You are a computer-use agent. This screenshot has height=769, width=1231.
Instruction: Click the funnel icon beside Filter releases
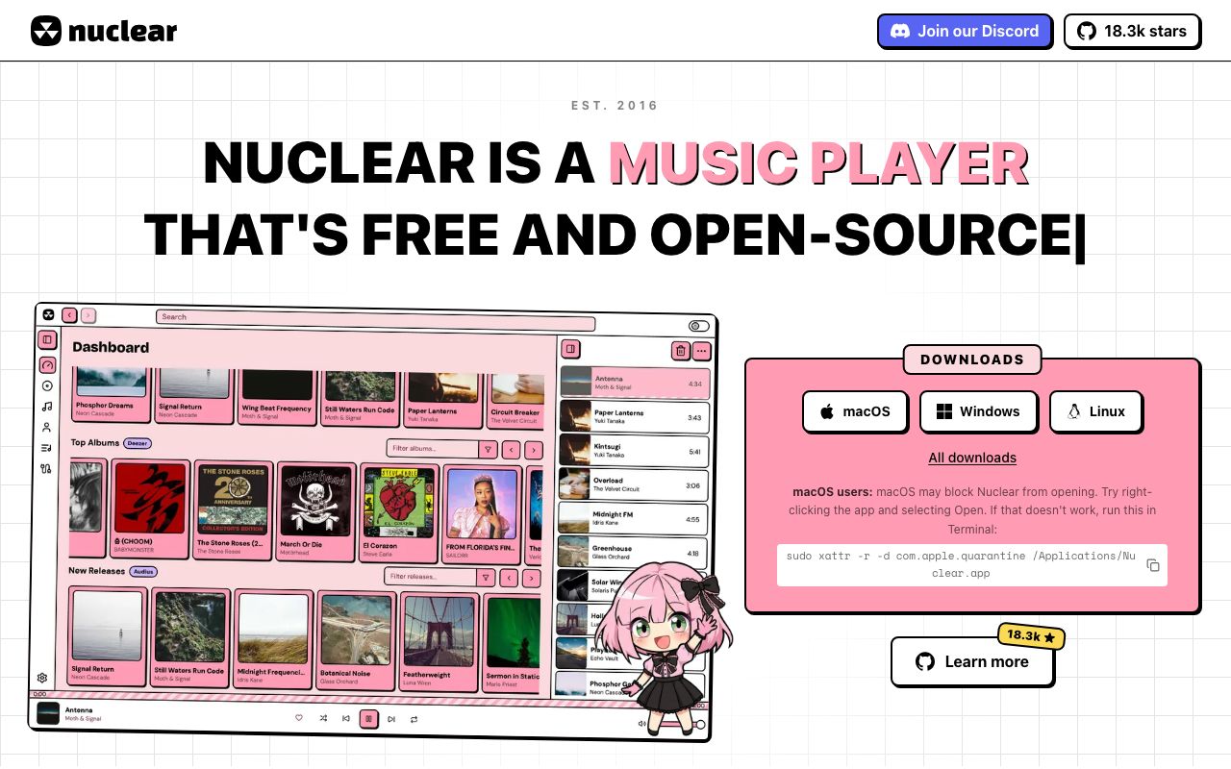(487, 577)
